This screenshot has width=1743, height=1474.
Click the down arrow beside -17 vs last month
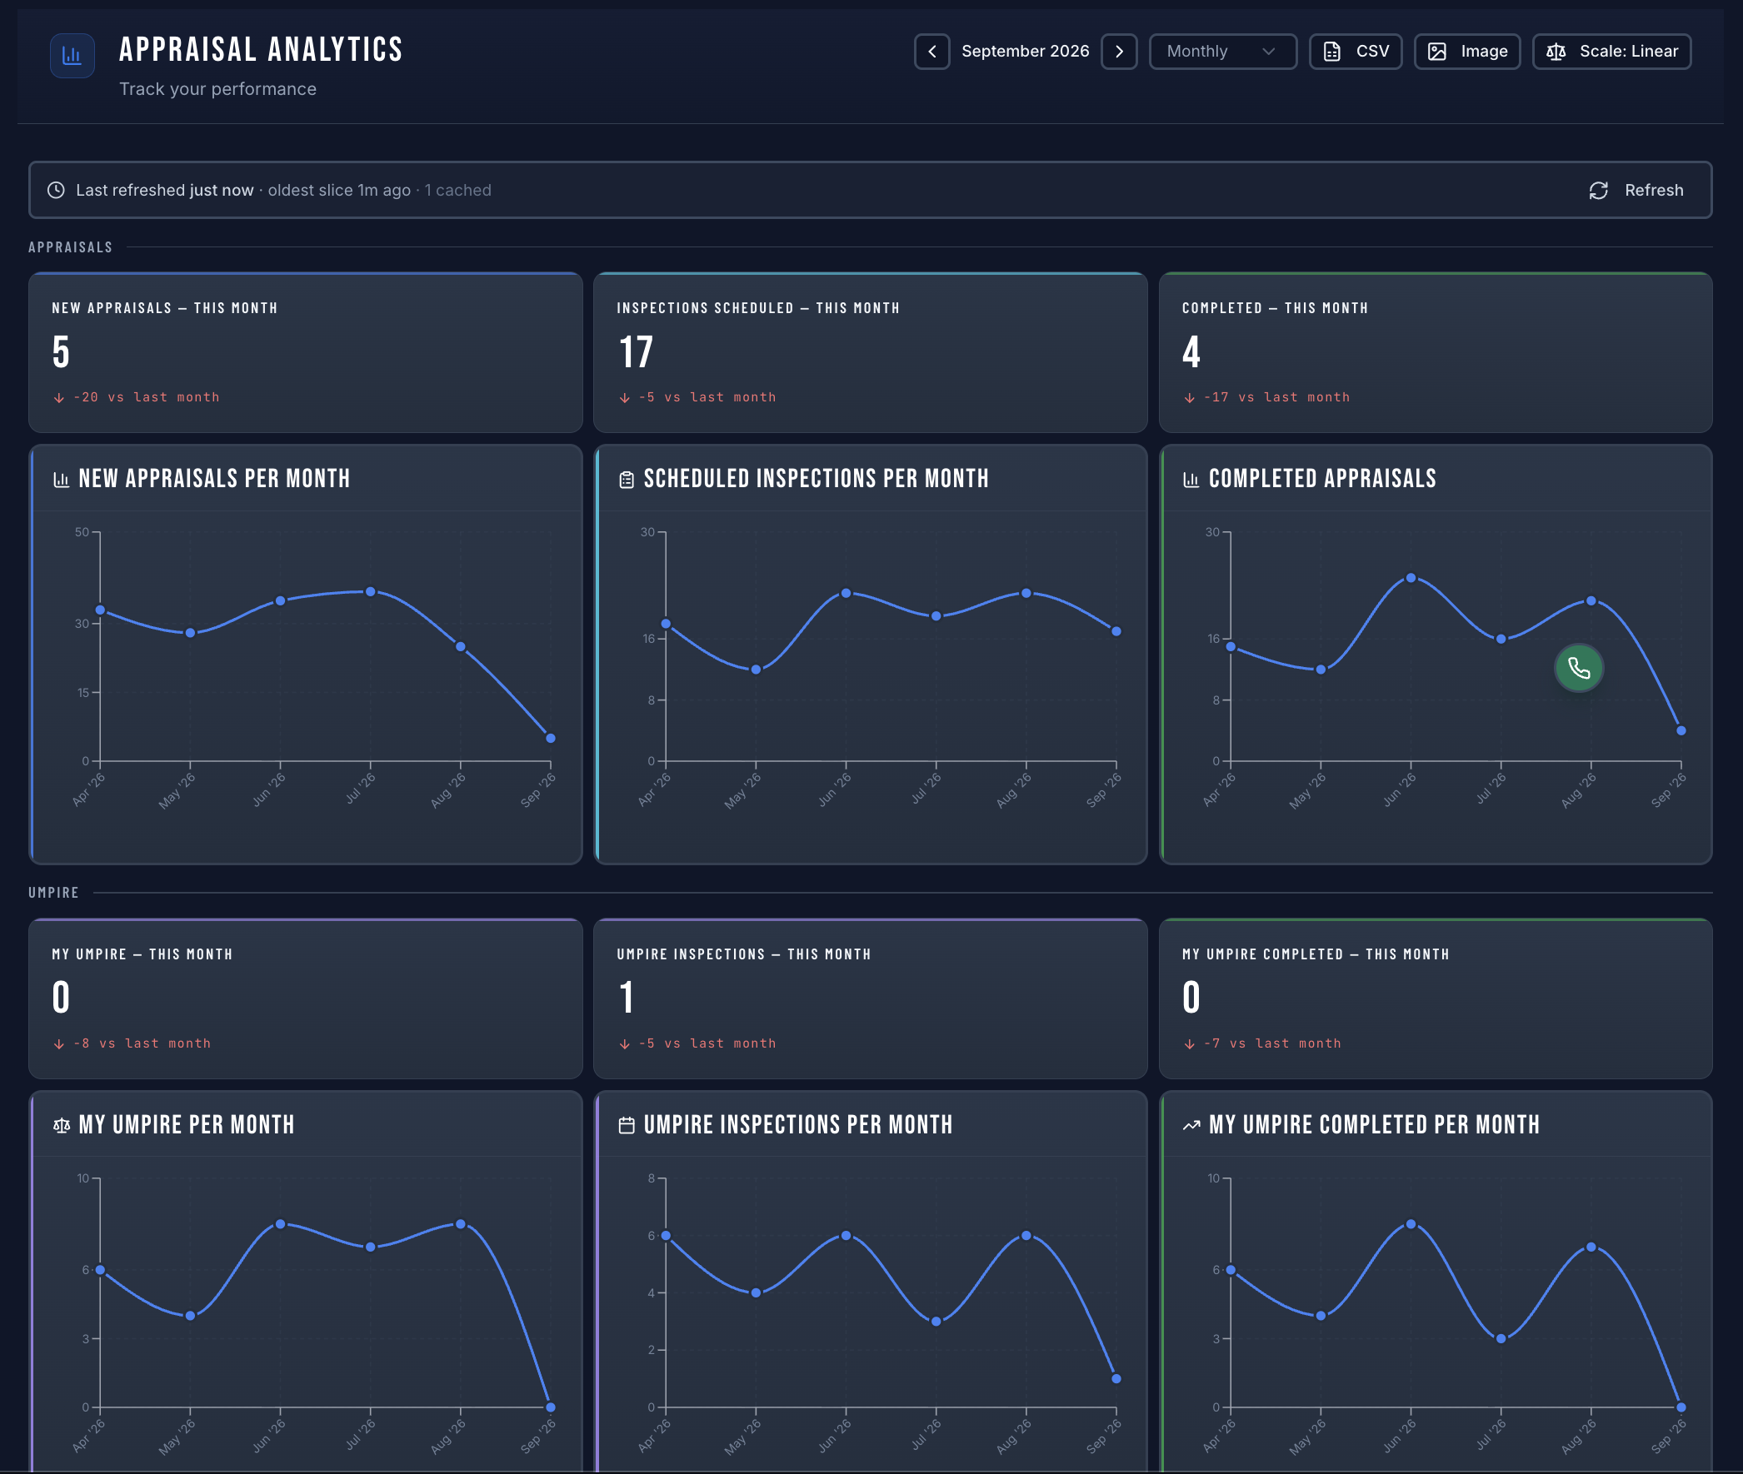tap(1189, 398)
